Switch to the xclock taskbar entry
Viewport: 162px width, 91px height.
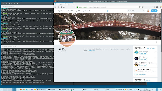[x=87, y=90]
